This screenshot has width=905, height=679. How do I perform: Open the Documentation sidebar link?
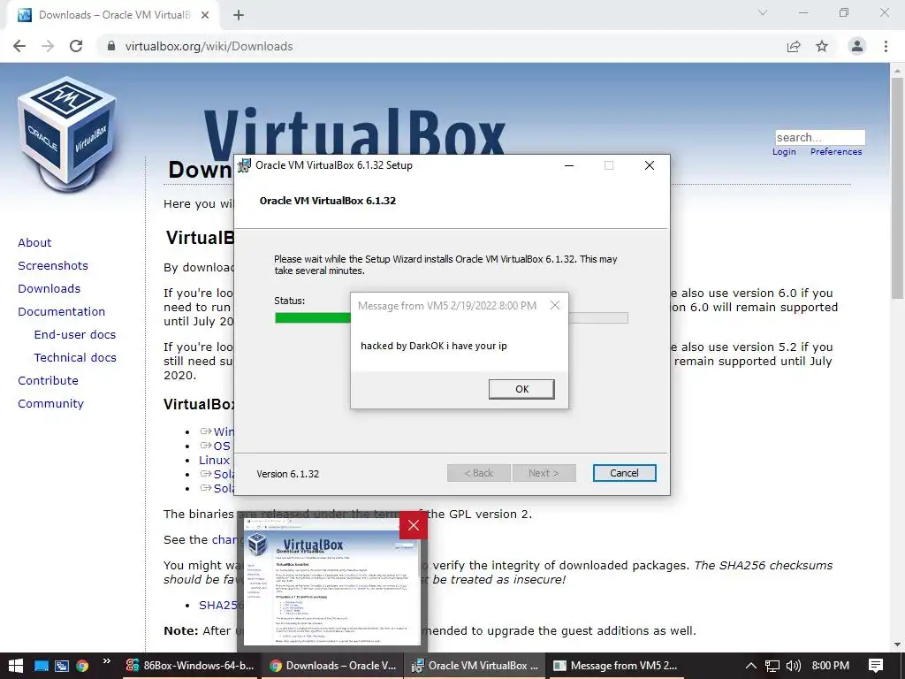tap(61, 312)
